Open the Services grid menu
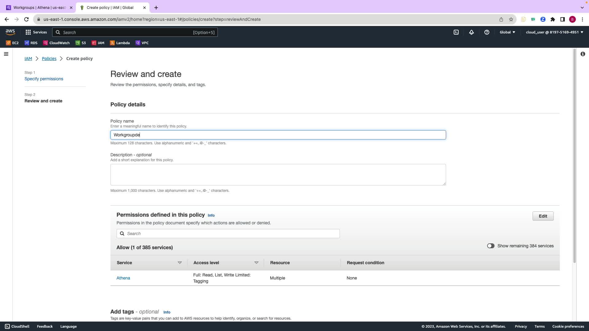 point(36,32)
